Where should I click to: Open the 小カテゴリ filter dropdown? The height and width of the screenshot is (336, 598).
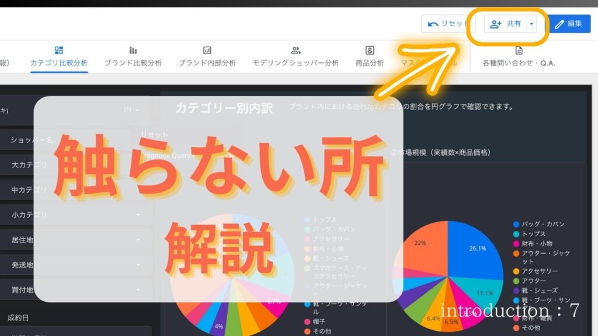tap(77, 215)
